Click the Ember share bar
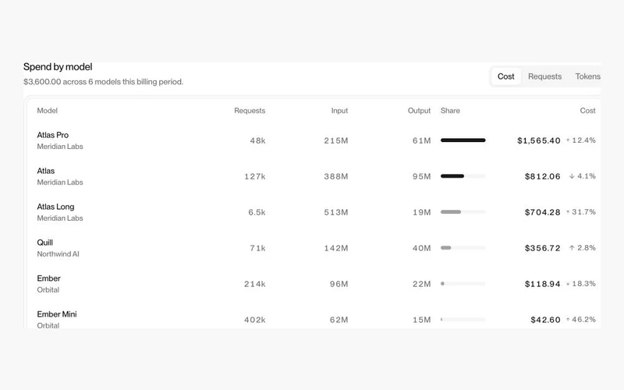Screen dimensions: 624x390 [x=463, y=284]
